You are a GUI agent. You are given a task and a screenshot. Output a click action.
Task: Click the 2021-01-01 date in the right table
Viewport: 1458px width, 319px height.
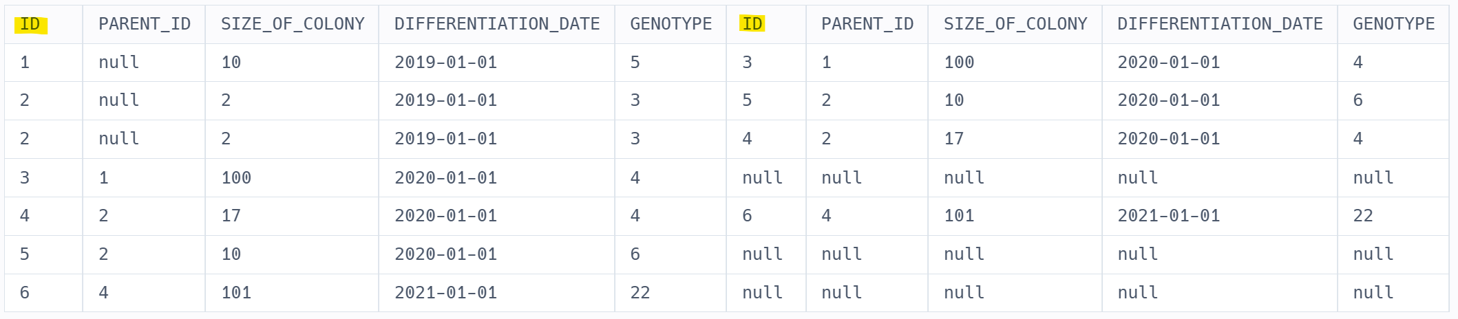coord(1168,216)
